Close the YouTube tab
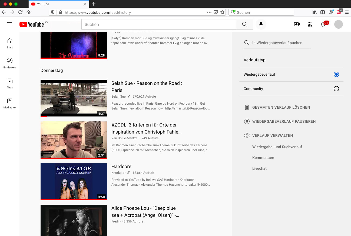Image resolution: width=351 pixels, height=236 pixels. coord(85,4)
